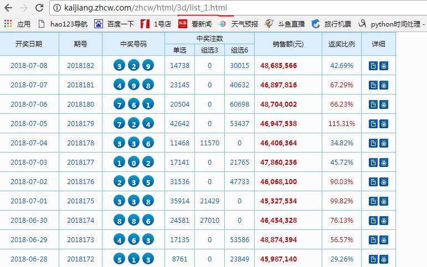Play TV video icon for 2018-07-03 draw
This screenshot has height=267, width=427.
click(x=383, y=163)
